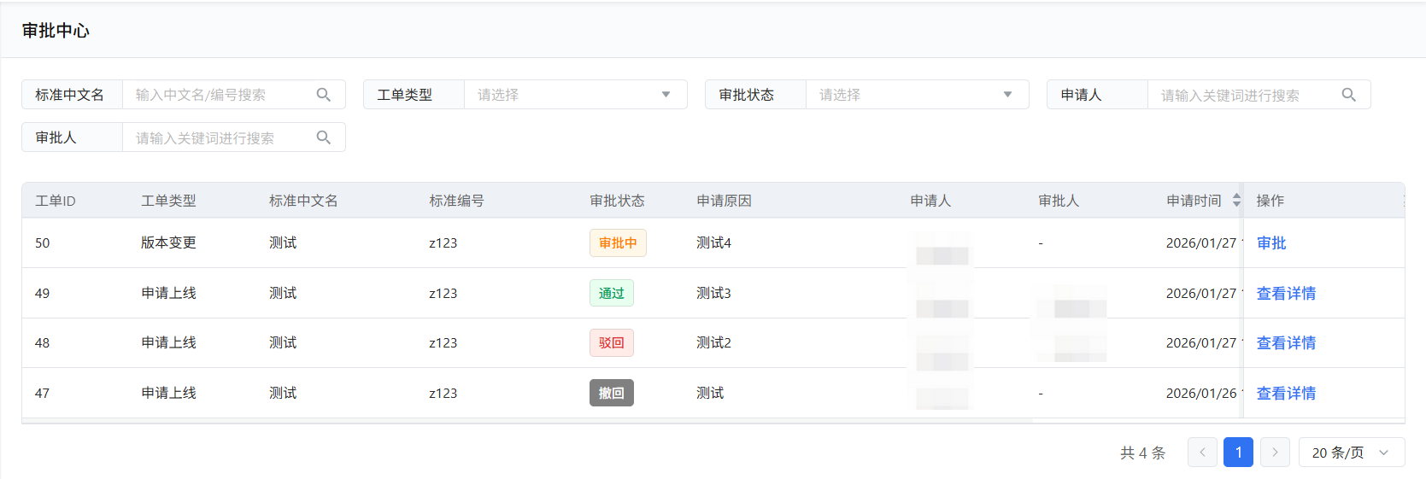Open 审批 action for ticket 50

[1271, 243]
